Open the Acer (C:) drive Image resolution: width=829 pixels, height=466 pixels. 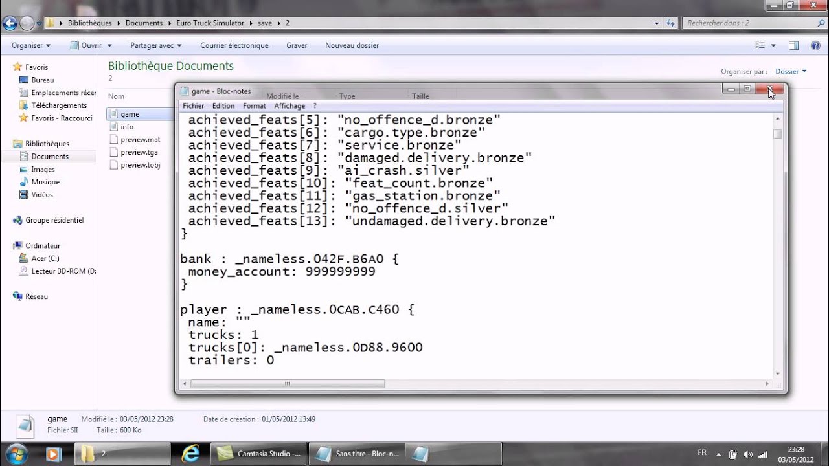pyautogui.click(x=45, y=258)
